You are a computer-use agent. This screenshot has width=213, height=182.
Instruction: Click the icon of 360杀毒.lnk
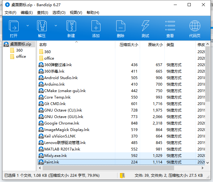point(41,71)
